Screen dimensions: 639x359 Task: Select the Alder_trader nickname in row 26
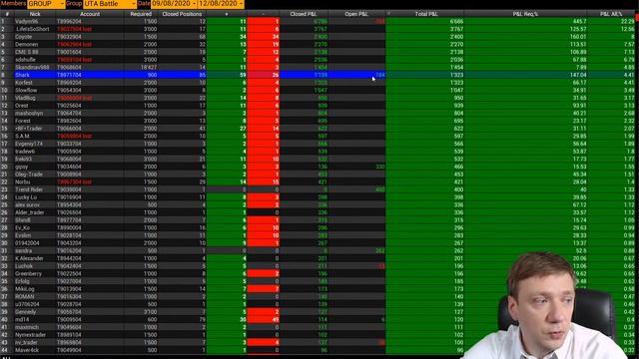pos(30,212)
